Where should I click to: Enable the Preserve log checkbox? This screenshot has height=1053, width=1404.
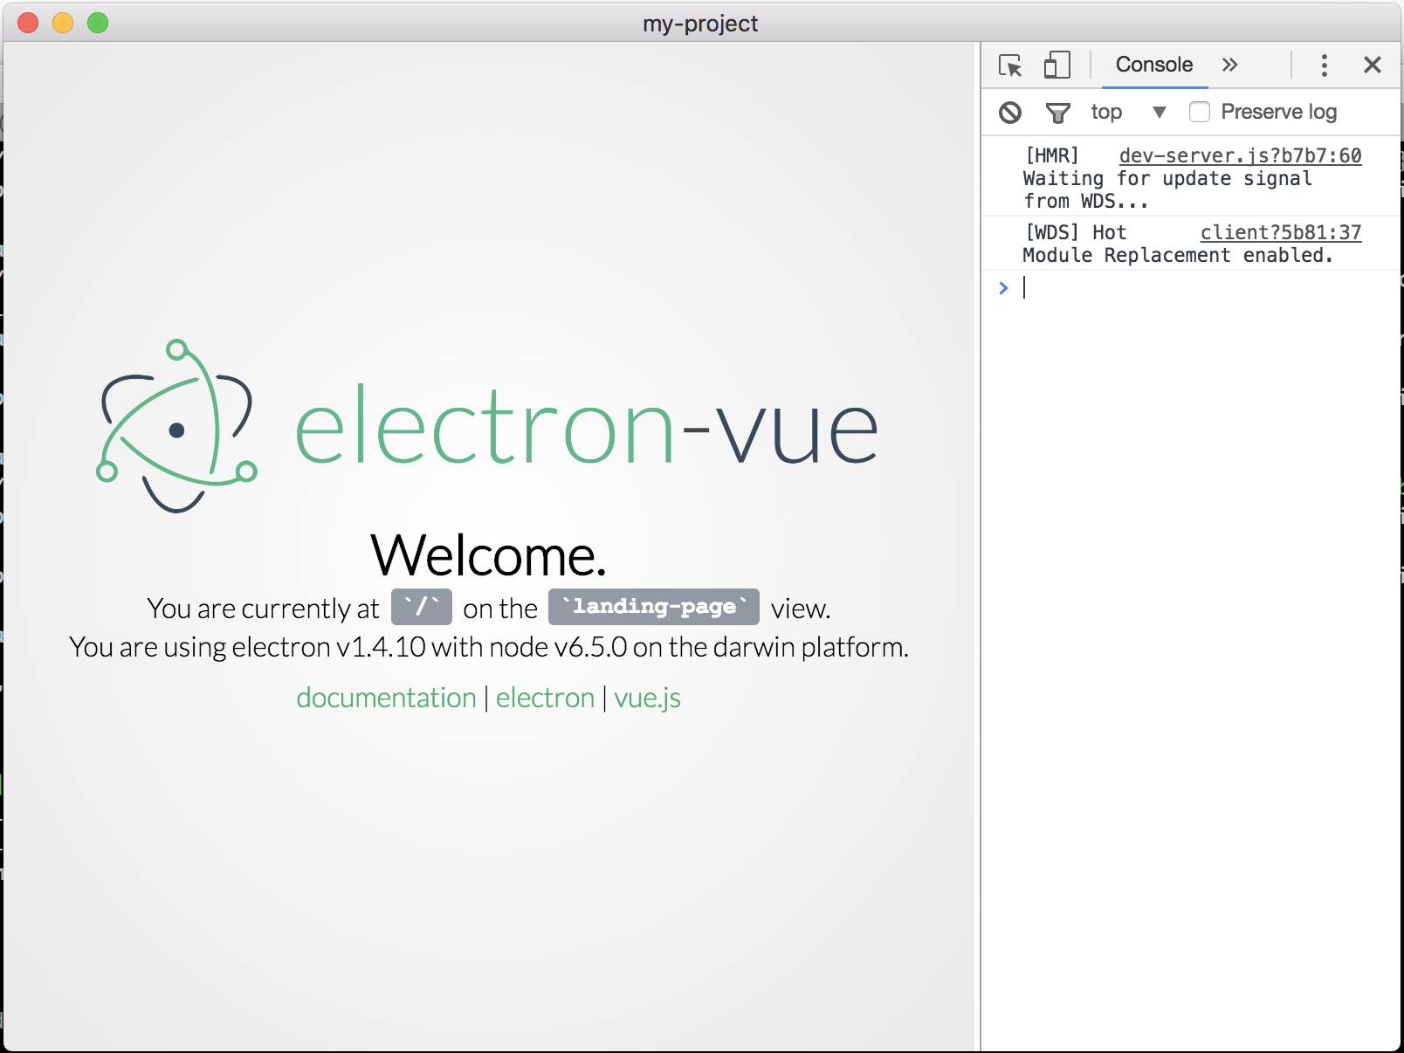[1200, 112]
